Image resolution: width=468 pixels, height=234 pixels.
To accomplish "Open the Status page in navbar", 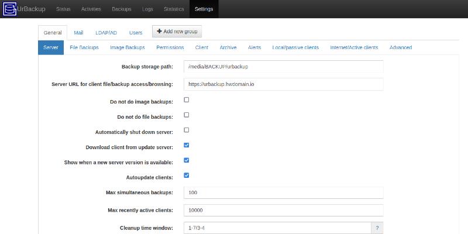I will coord(63,9).
